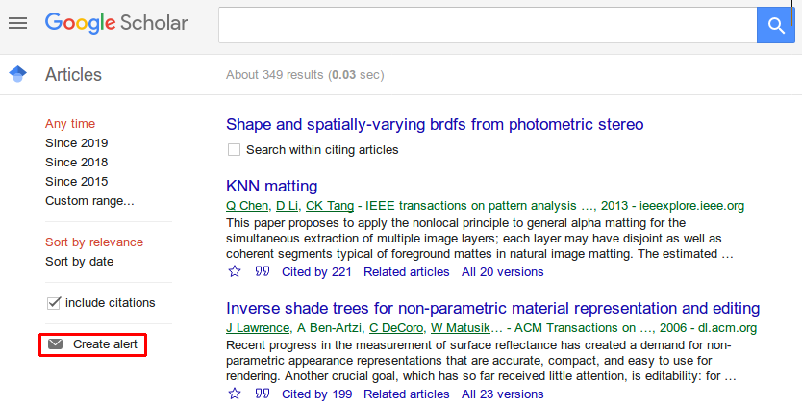This screenshot has width=802, height=407.
Task: Star the Inverse shade trees article
Action: coord(235,394)
